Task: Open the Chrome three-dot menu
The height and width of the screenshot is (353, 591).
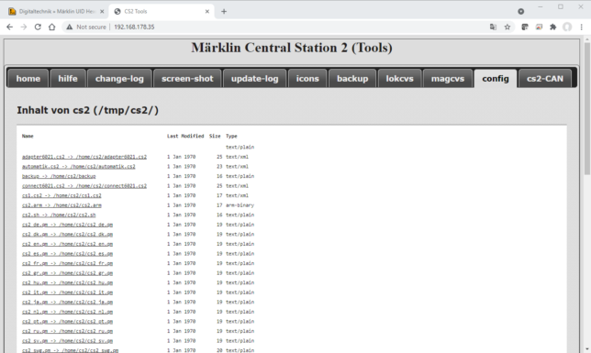Action: [582, 27]
